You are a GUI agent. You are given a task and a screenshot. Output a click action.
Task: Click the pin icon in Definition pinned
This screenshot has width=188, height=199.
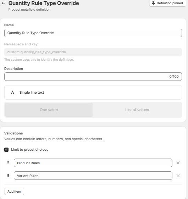coord(153,3)
